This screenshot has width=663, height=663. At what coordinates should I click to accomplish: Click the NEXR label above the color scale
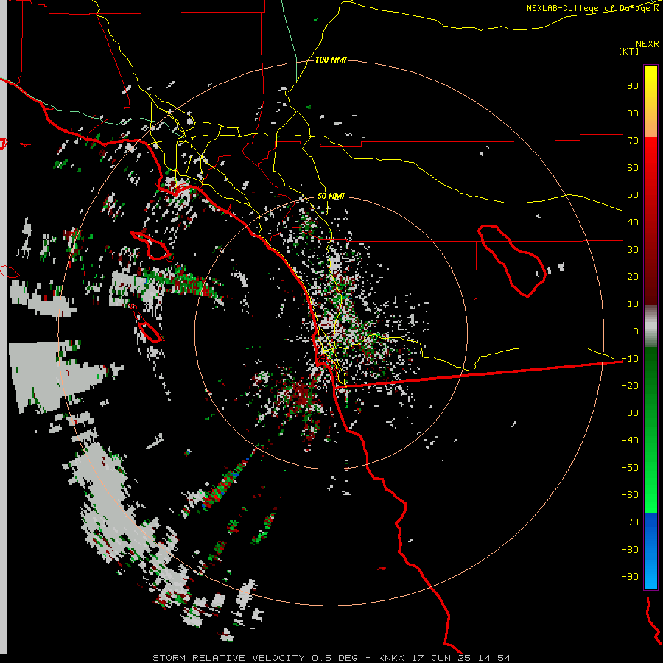coord(648,44)
